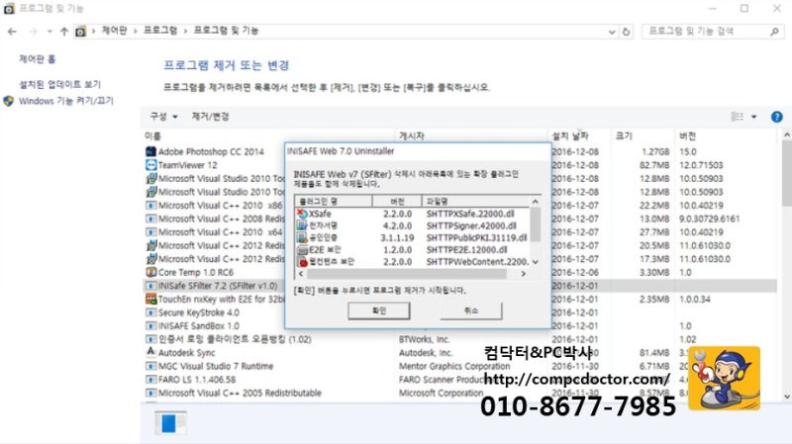Select the 인증서 로밍 클라이언트 오픈뱅킹 (1.02) row
This screenshot has height=444, width=792.
(459, 339)
